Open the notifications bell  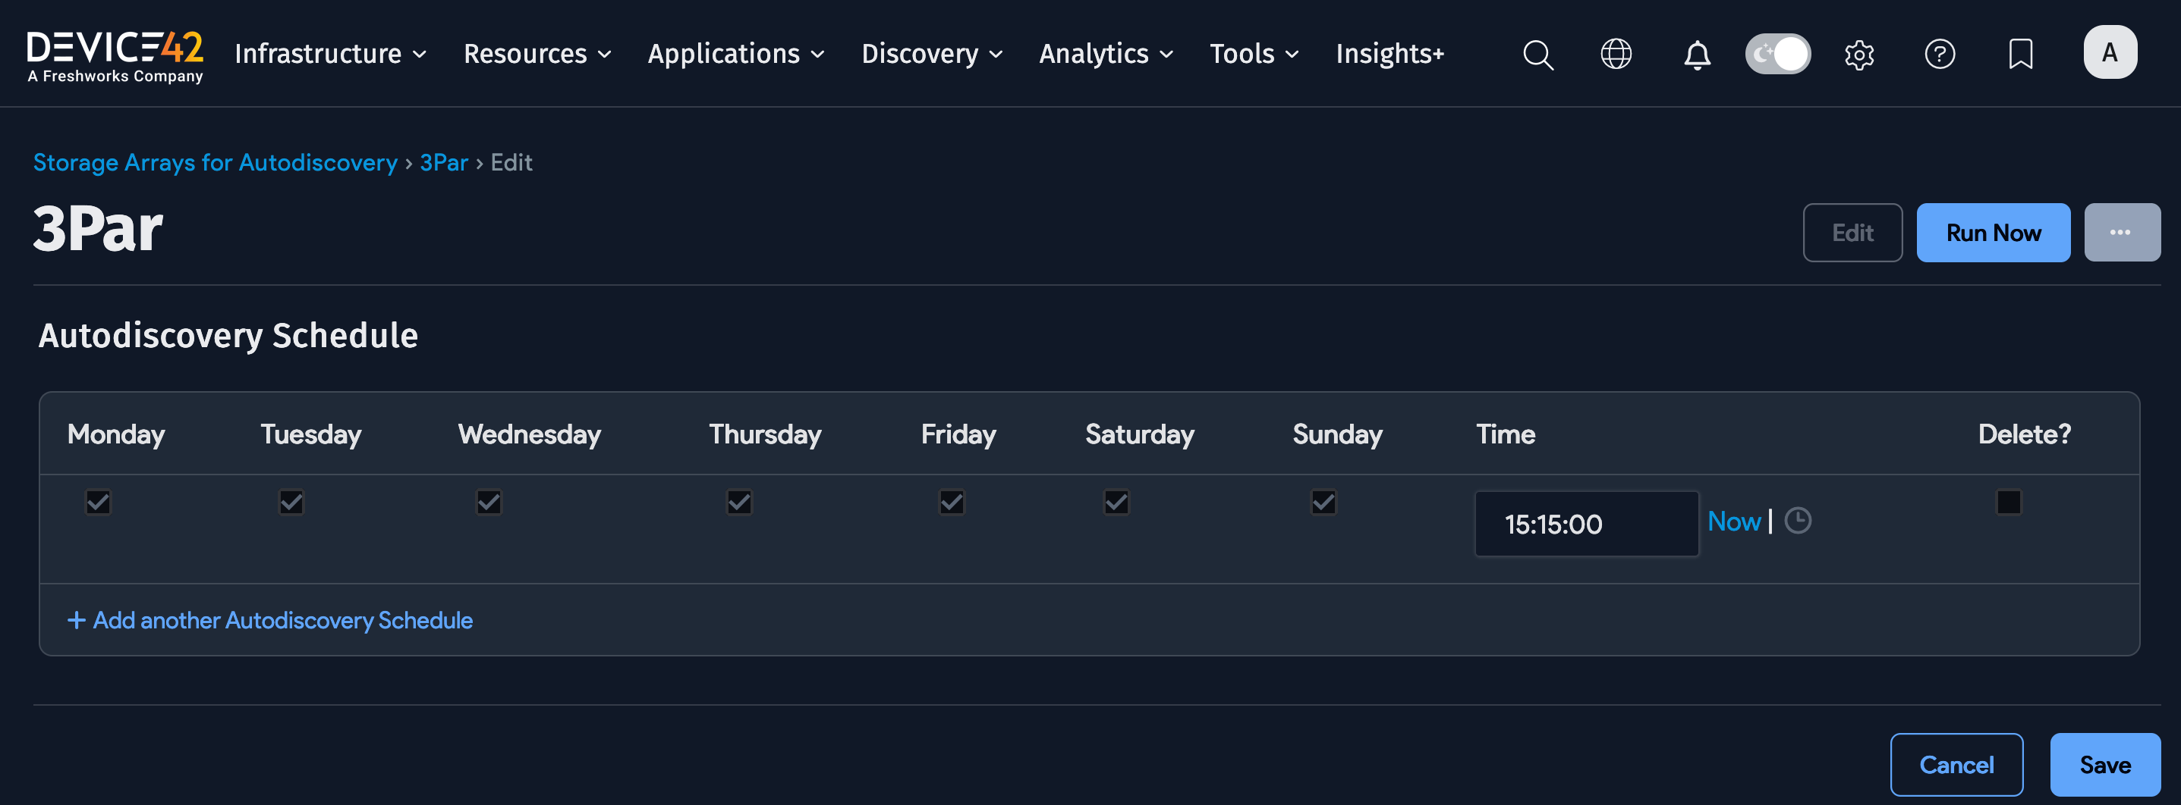1696,54
